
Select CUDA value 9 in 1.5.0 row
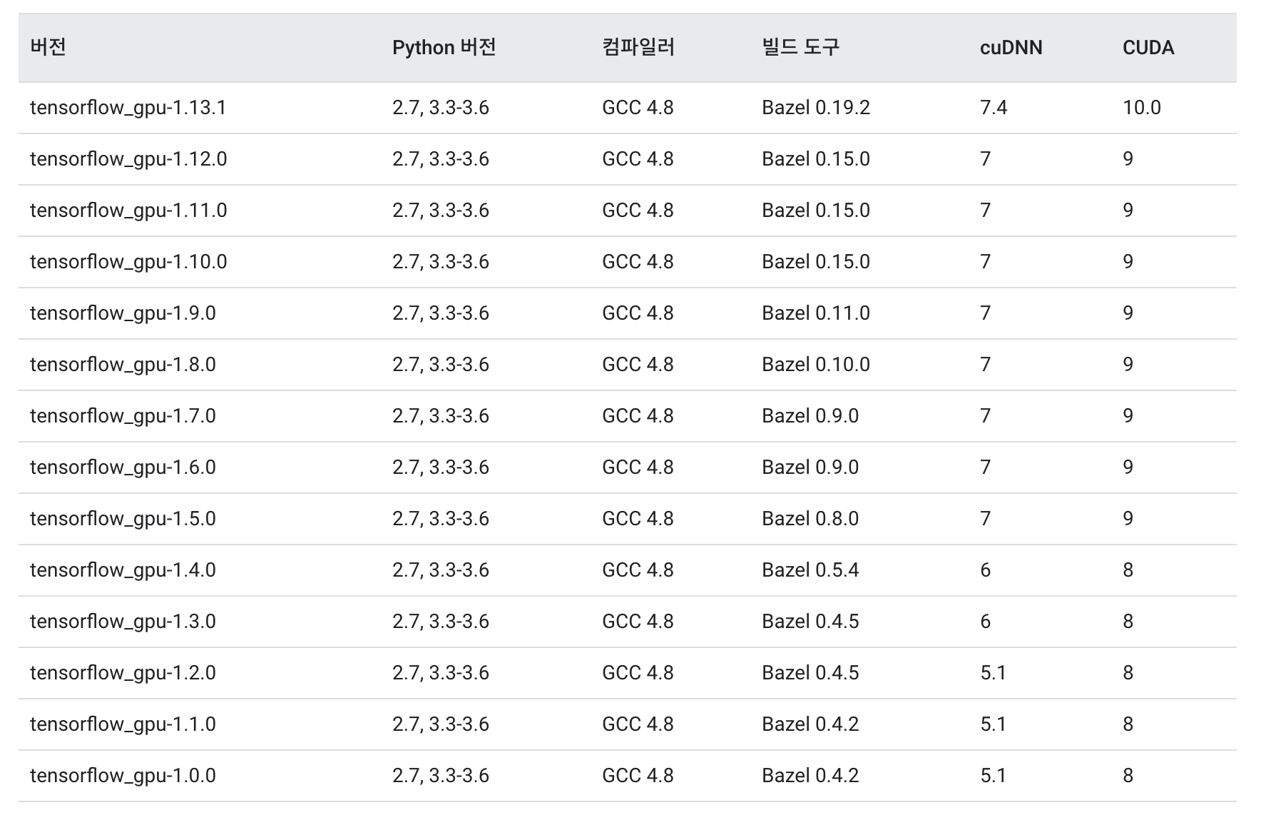pos(1128,519)
